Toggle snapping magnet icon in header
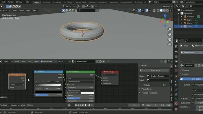This screenshot has height=114, width=203. click(83, 6)
